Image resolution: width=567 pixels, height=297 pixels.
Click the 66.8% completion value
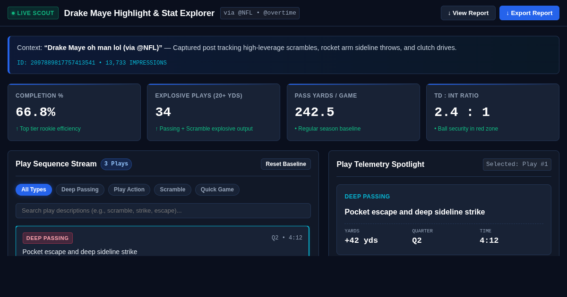35,112
